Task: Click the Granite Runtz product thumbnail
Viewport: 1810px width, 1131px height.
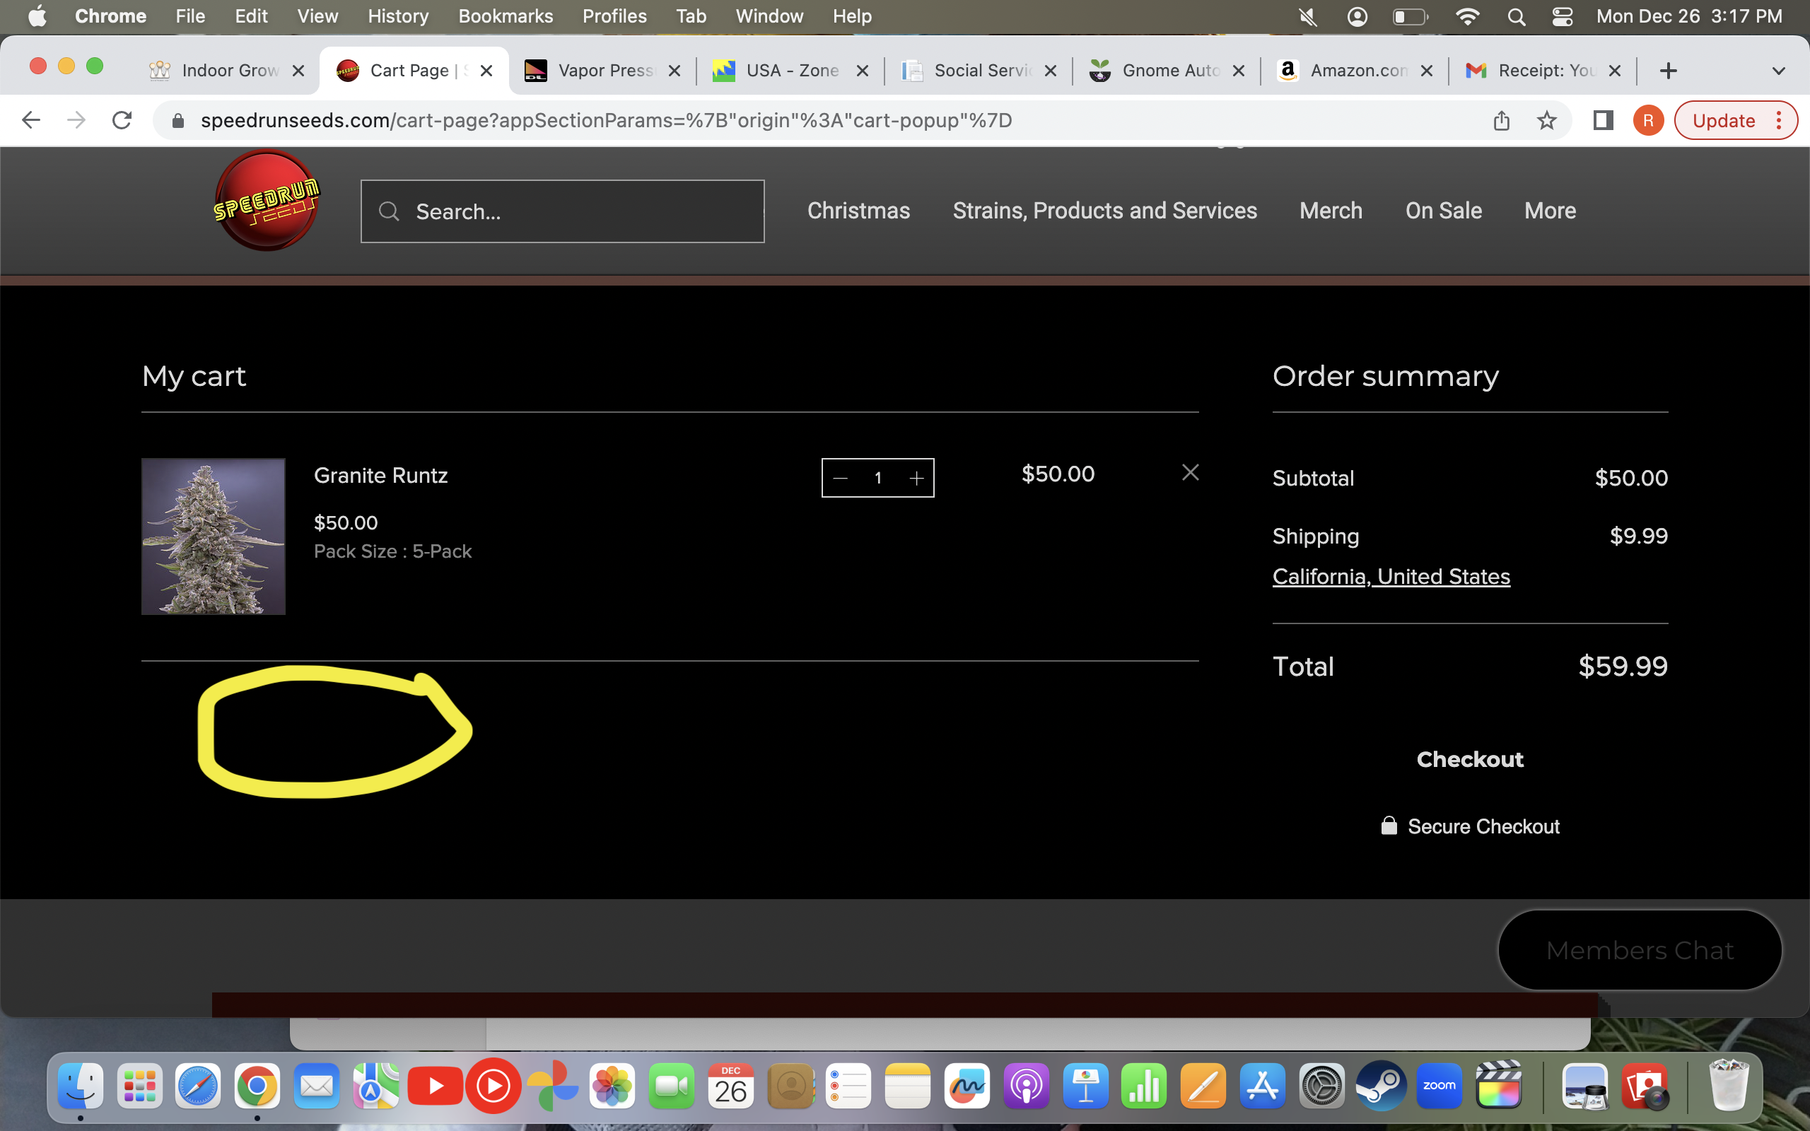Action: [213, 537]
